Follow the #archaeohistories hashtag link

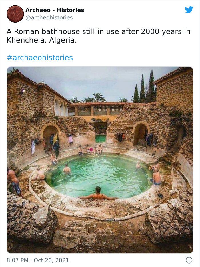(40, 58)
